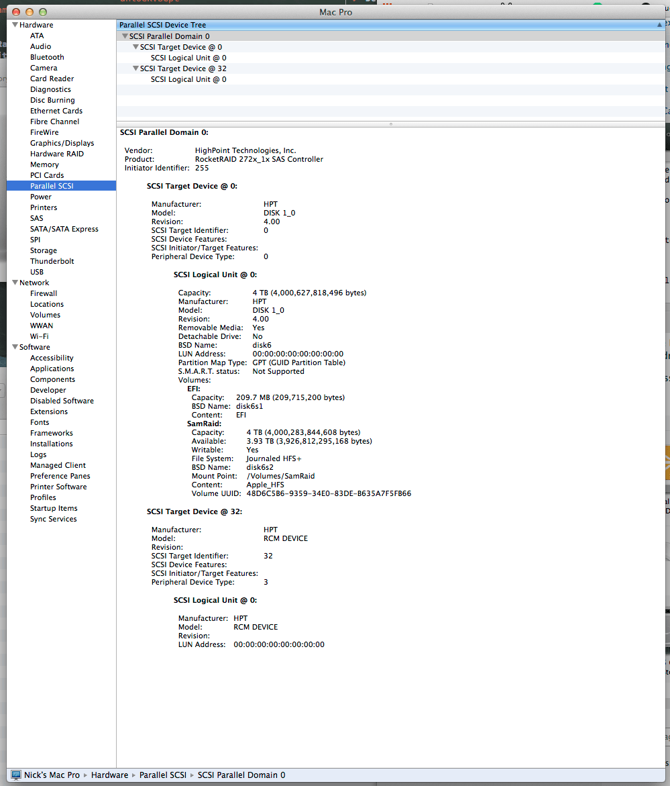Viewport: 670px width, 786px height.
Task: Collapse SCSI Target Device @ 32 triangle
Action: [135, 68]
